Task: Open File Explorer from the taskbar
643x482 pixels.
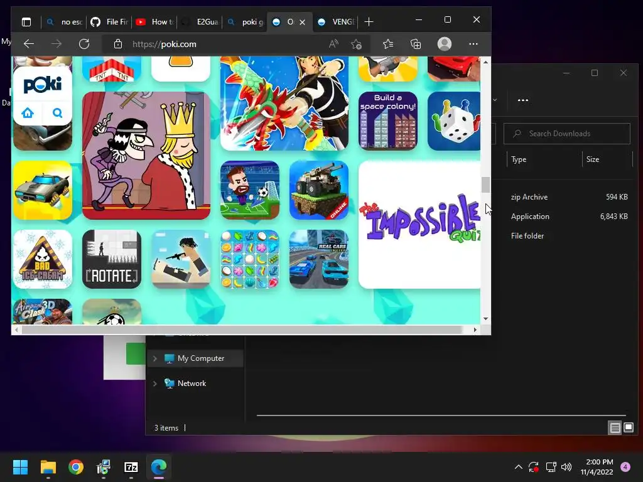Action: tap(48, 467)
